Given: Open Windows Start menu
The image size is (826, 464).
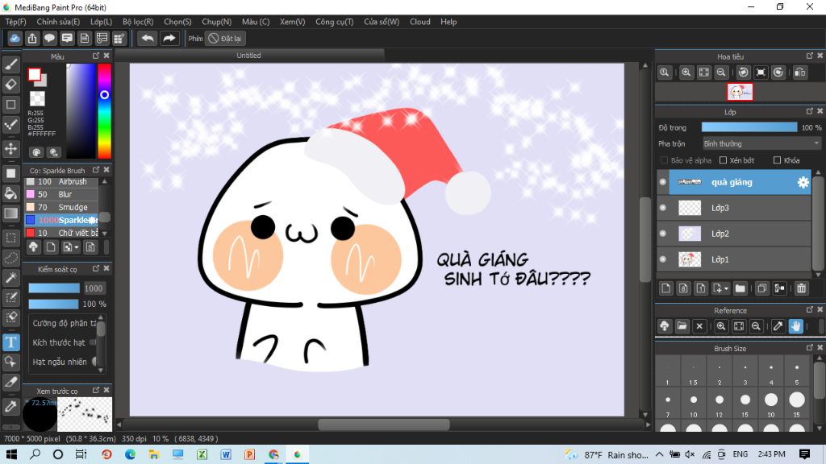Looking at the screenshot, I should tap(11, 454).
